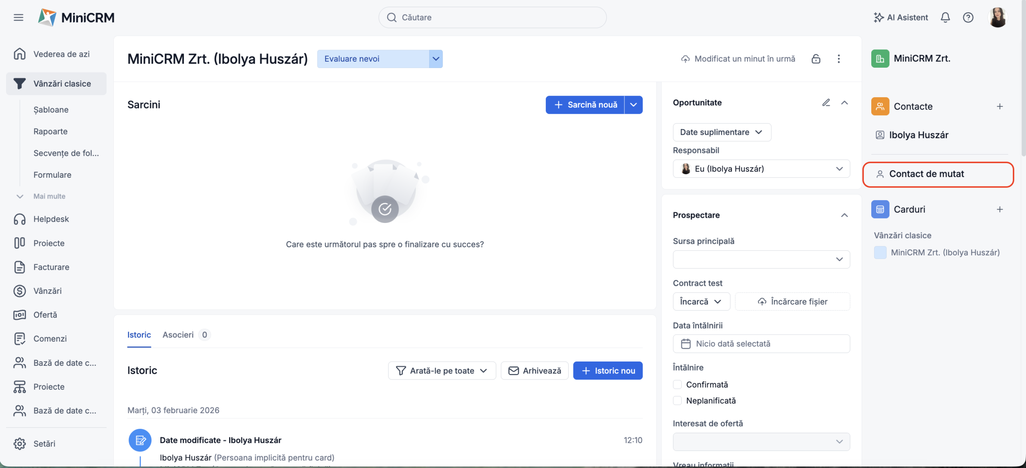Switch to the Asocieri tab
The image size is (1026, 468).
tap(178, 335)
